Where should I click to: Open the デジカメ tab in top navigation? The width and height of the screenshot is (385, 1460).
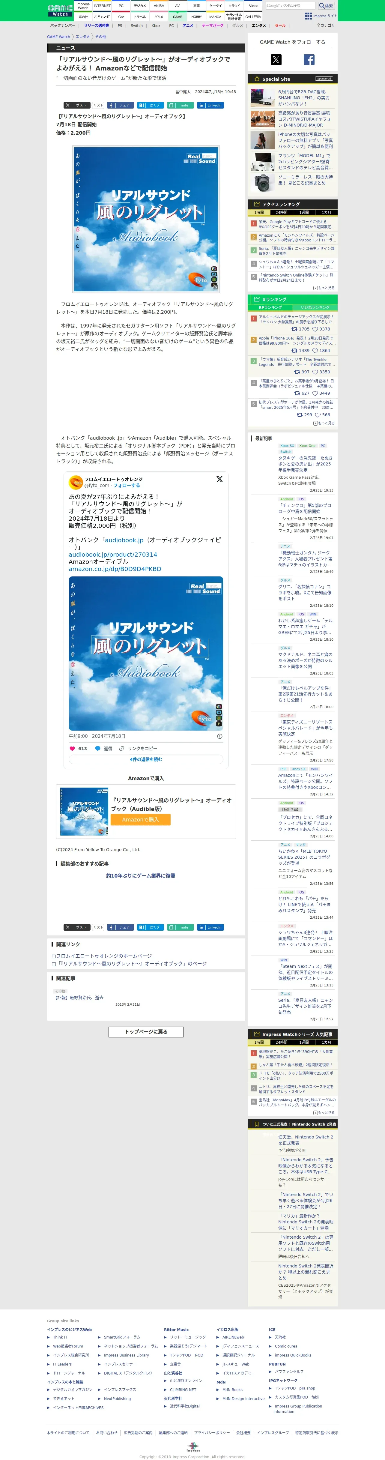pyautogui.click(x=140, y=6)
